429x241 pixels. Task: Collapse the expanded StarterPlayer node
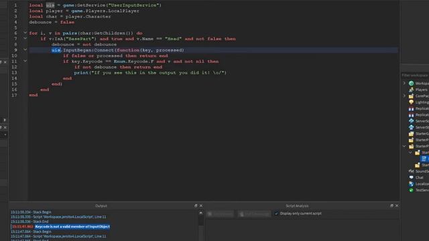click(404, 146)
